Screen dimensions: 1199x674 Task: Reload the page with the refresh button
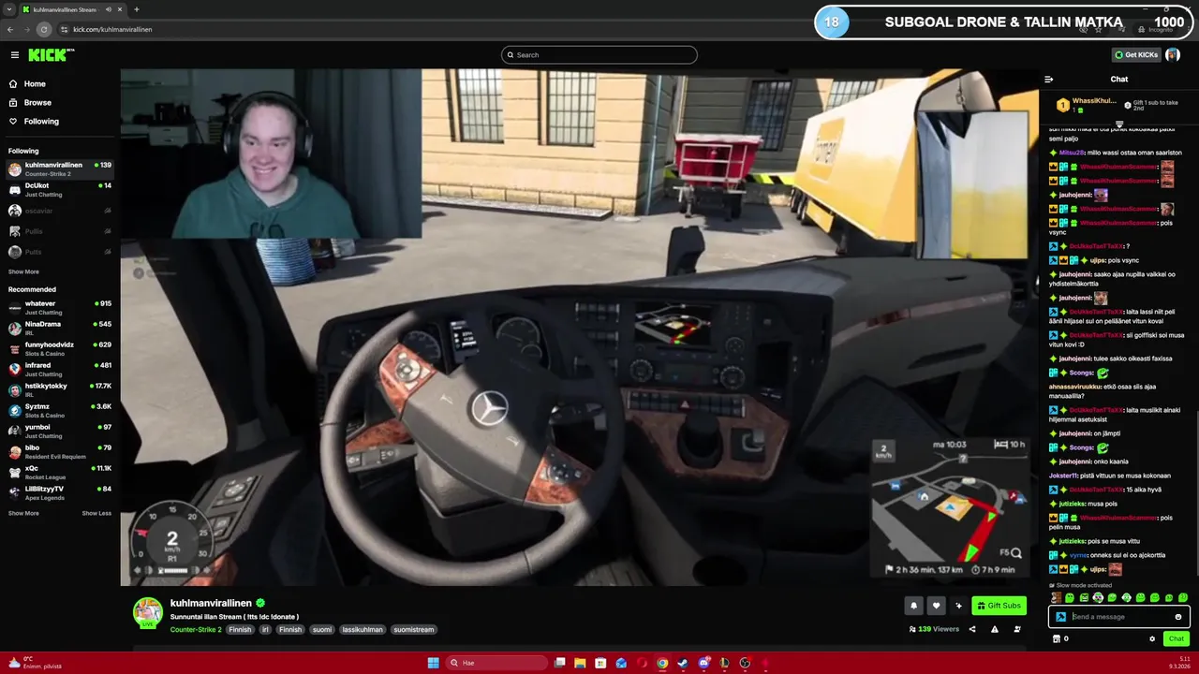coord(44,29)
